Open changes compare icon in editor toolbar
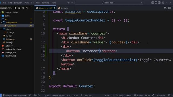The image size is (173, 97). tap(165, 8)
